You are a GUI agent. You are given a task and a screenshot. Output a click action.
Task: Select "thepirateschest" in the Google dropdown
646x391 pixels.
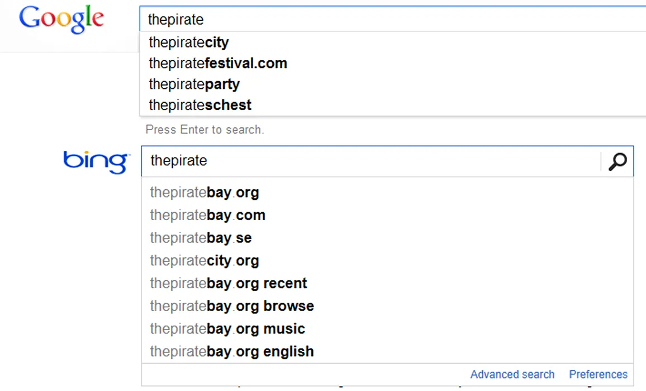(x=200, y=105)
